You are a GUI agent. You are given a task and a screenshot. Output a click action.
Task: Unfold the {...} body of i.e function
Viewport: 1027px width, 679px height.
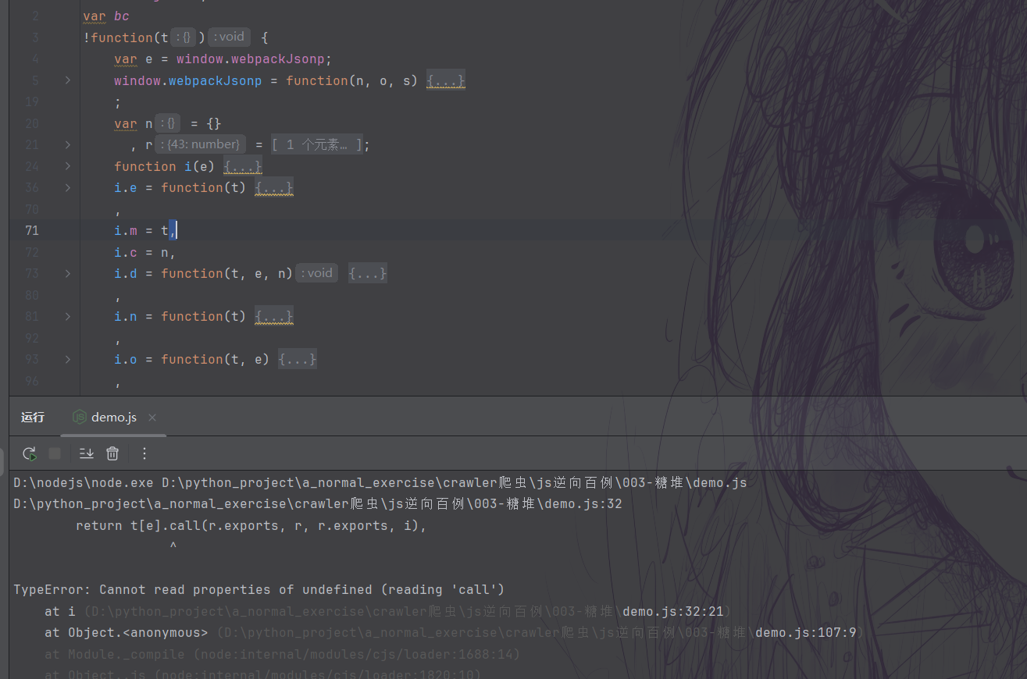274,187
